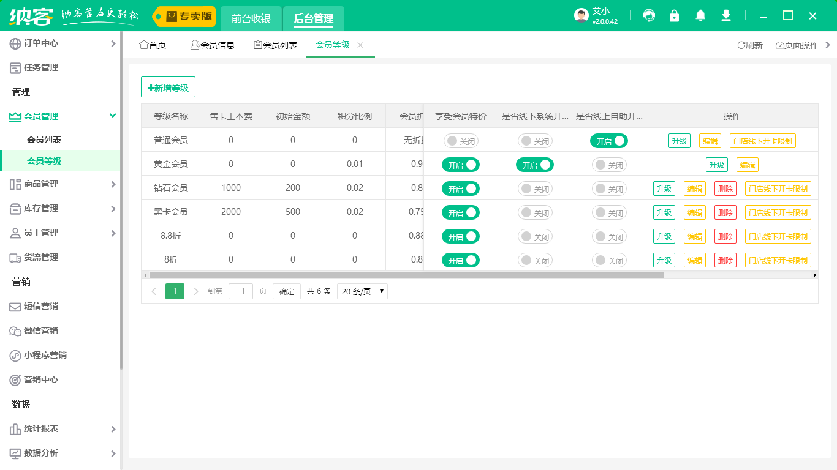The width and height of the screenshot is (837, 470).
Task: Click the lock screen icon
Action: point(675,16)
